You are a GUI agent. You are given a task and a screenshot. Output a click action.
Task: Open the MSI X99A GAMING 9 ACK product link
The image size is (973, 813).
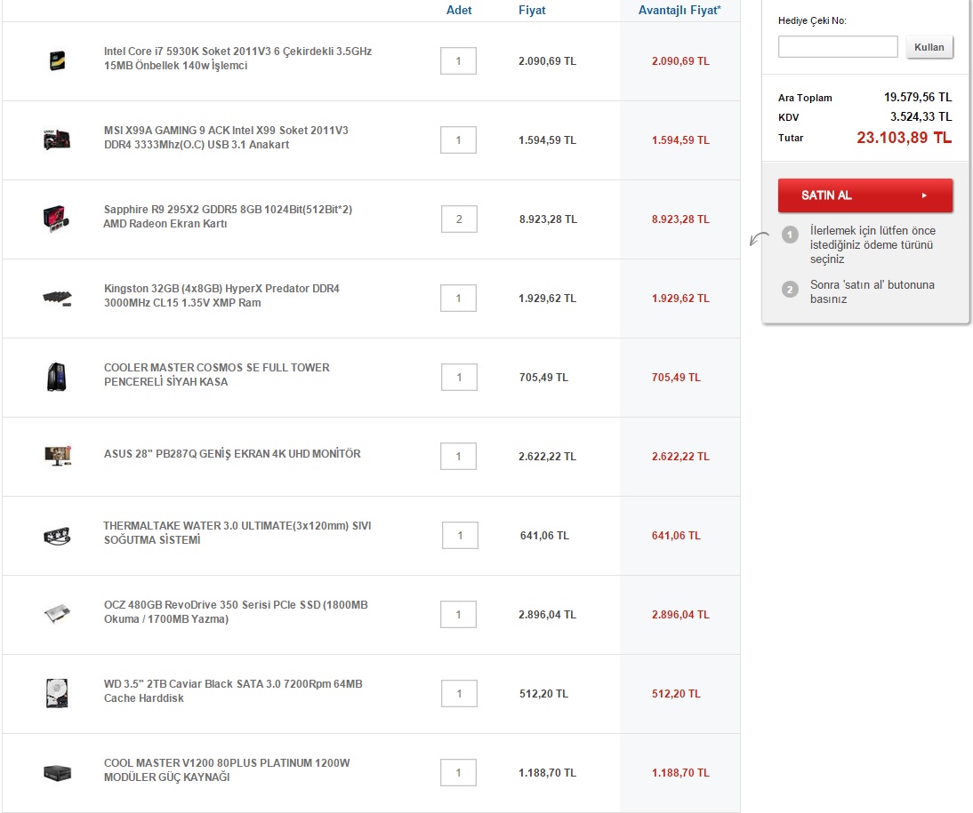pyautogui.click(x=226, y=137)
